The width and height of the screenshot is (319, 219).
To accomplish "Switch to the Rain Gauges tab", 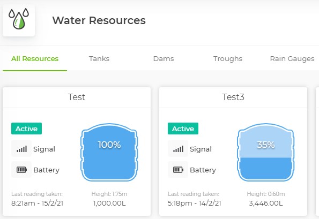I will click(292, 59).
